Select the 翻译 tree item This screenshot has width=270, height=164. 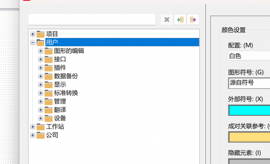pos(60,110)
